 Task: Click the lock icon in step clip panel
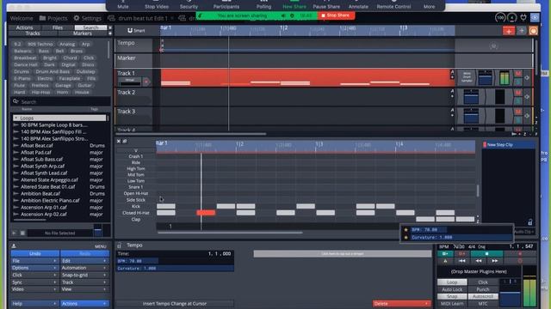coord(530,222)
